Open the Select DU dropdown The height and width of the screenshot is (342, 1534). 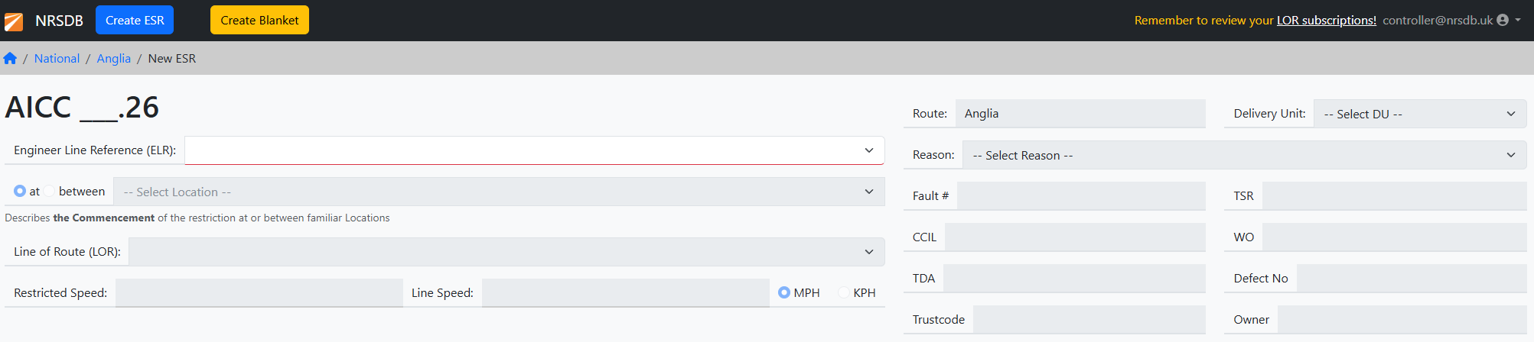[x=1420, y=114]
